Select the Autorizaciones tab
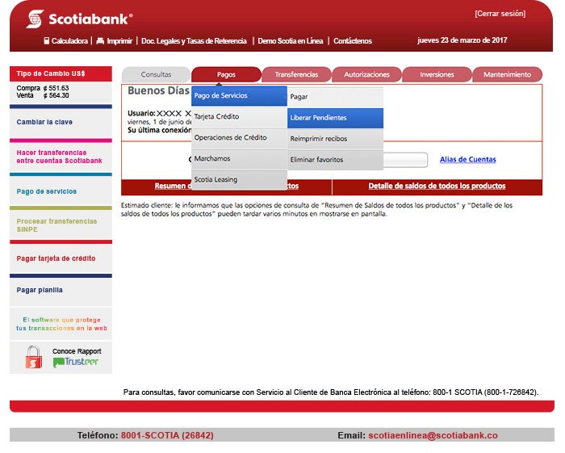Viewport: 565px width, 453px height. click(x=366, y=74)
